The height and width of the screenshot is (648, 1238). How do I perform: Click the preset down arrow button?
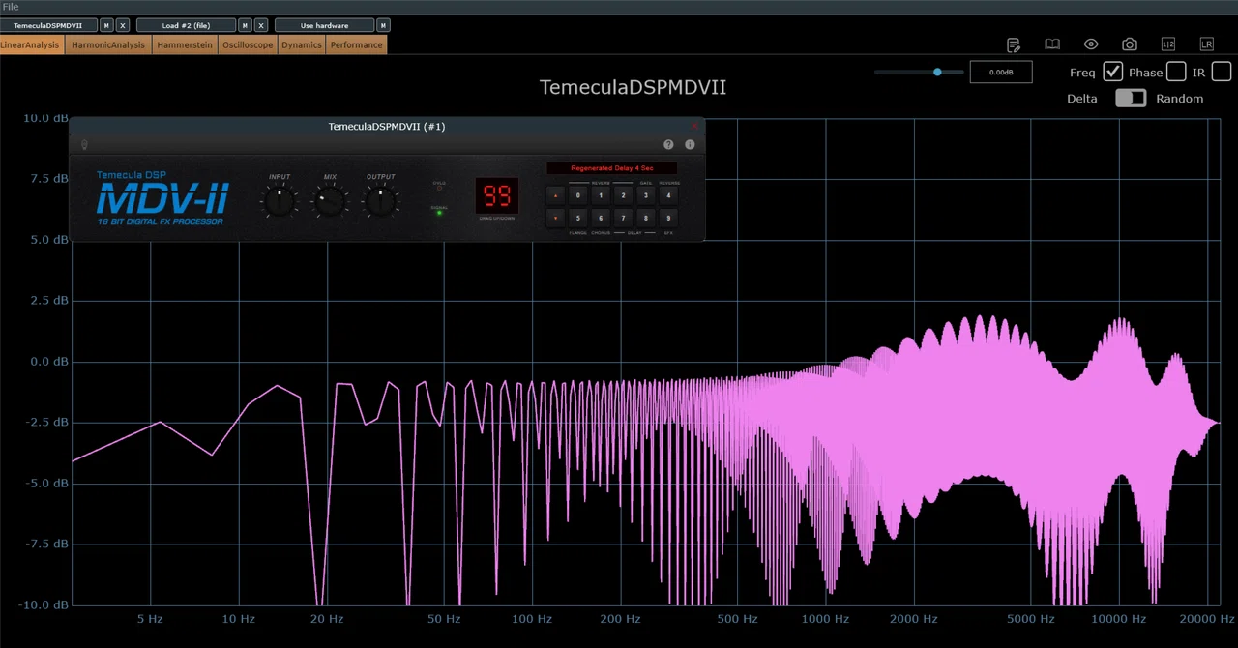pos(555,219)
